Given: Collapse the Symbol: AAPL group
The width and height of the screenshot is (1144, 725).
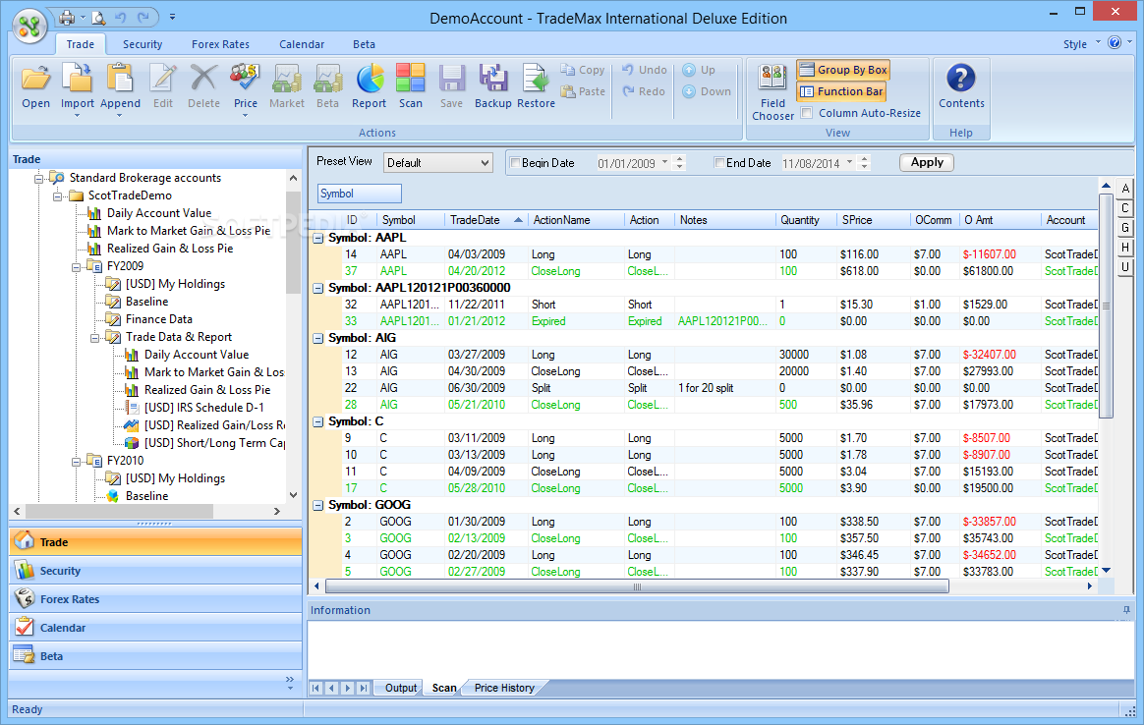Looking at the screenshot, I should coord(318,238).
